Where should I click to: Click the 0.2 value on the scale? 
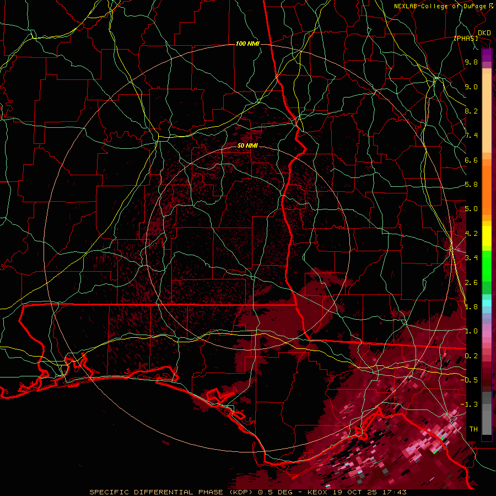click(x=471, y=355)
